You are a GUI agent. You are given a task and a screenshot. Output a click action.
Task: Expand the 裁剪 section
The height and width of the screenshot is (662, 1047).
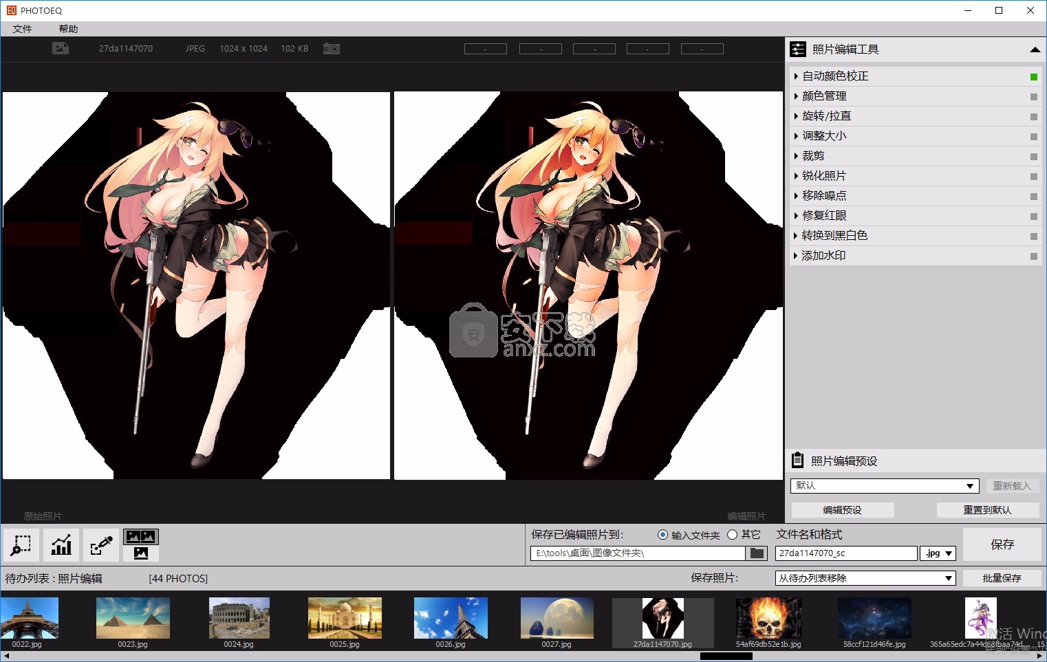click(x=796, y=156)
